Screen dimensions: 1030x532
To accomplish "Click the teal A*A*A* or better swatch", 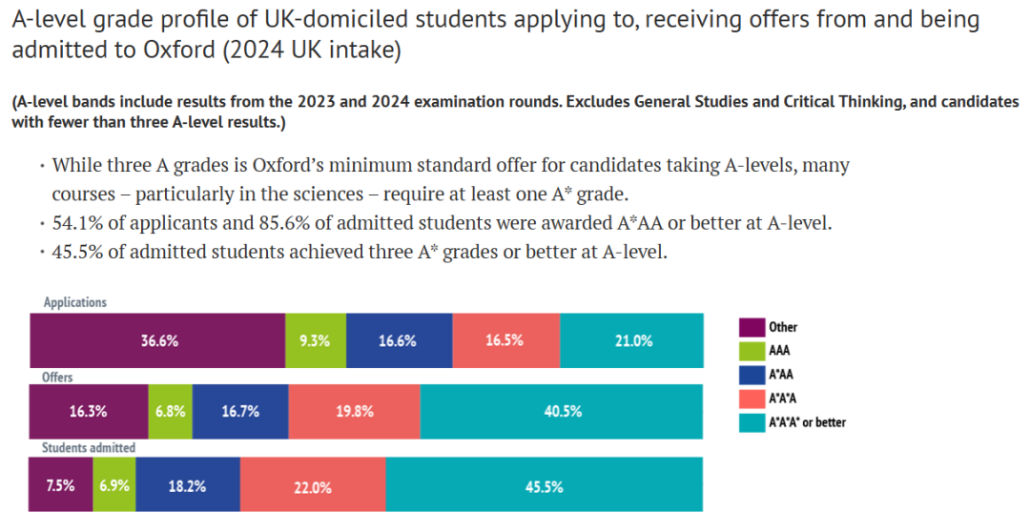I will 752,421.
